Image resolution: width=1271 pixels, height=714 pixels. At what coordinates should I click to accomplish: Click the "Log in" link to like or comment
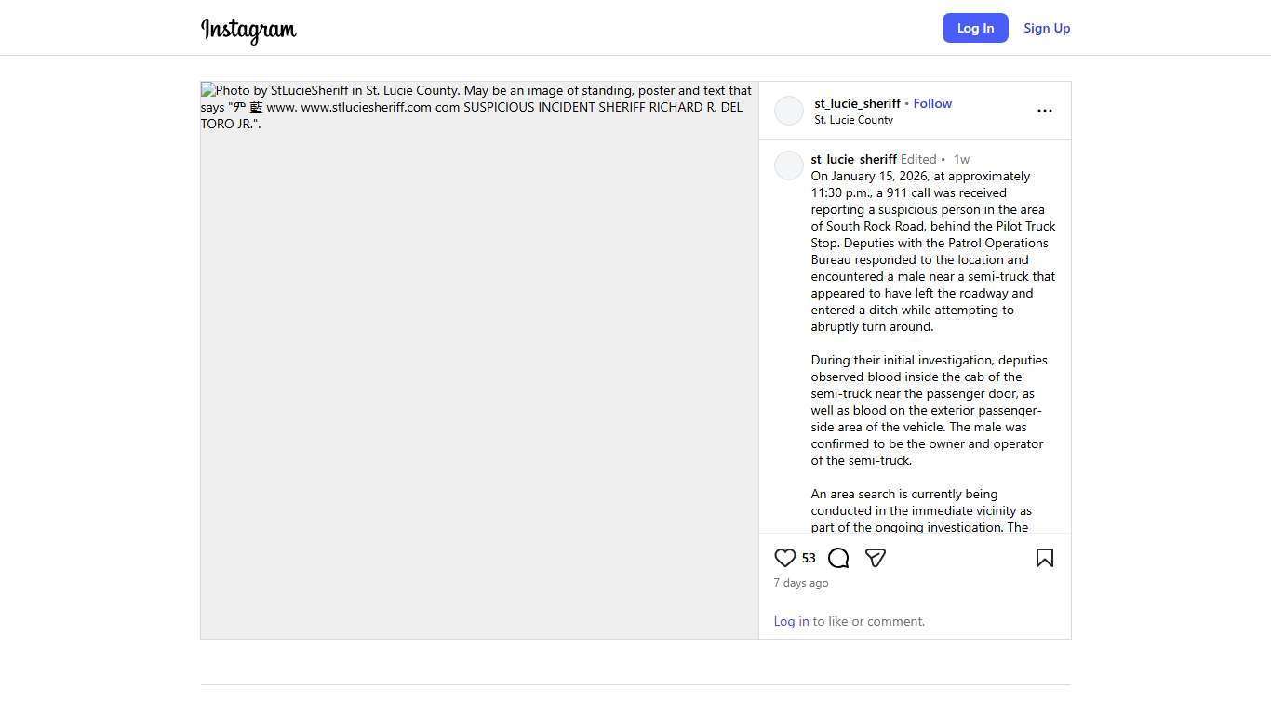coord(791,621)
